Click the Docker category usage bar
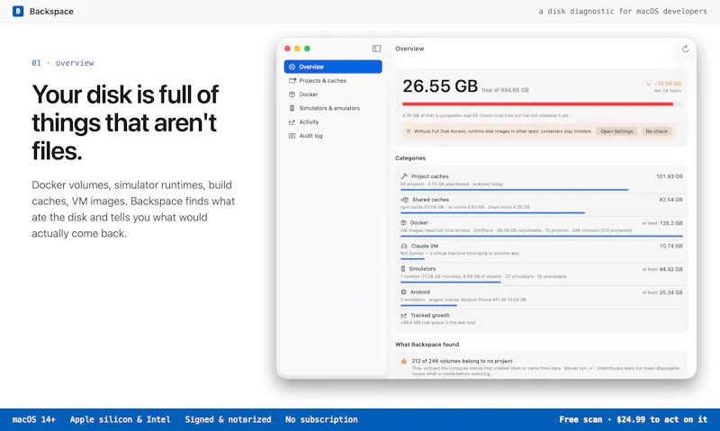The image size is (720, 431). click(542, 236)
